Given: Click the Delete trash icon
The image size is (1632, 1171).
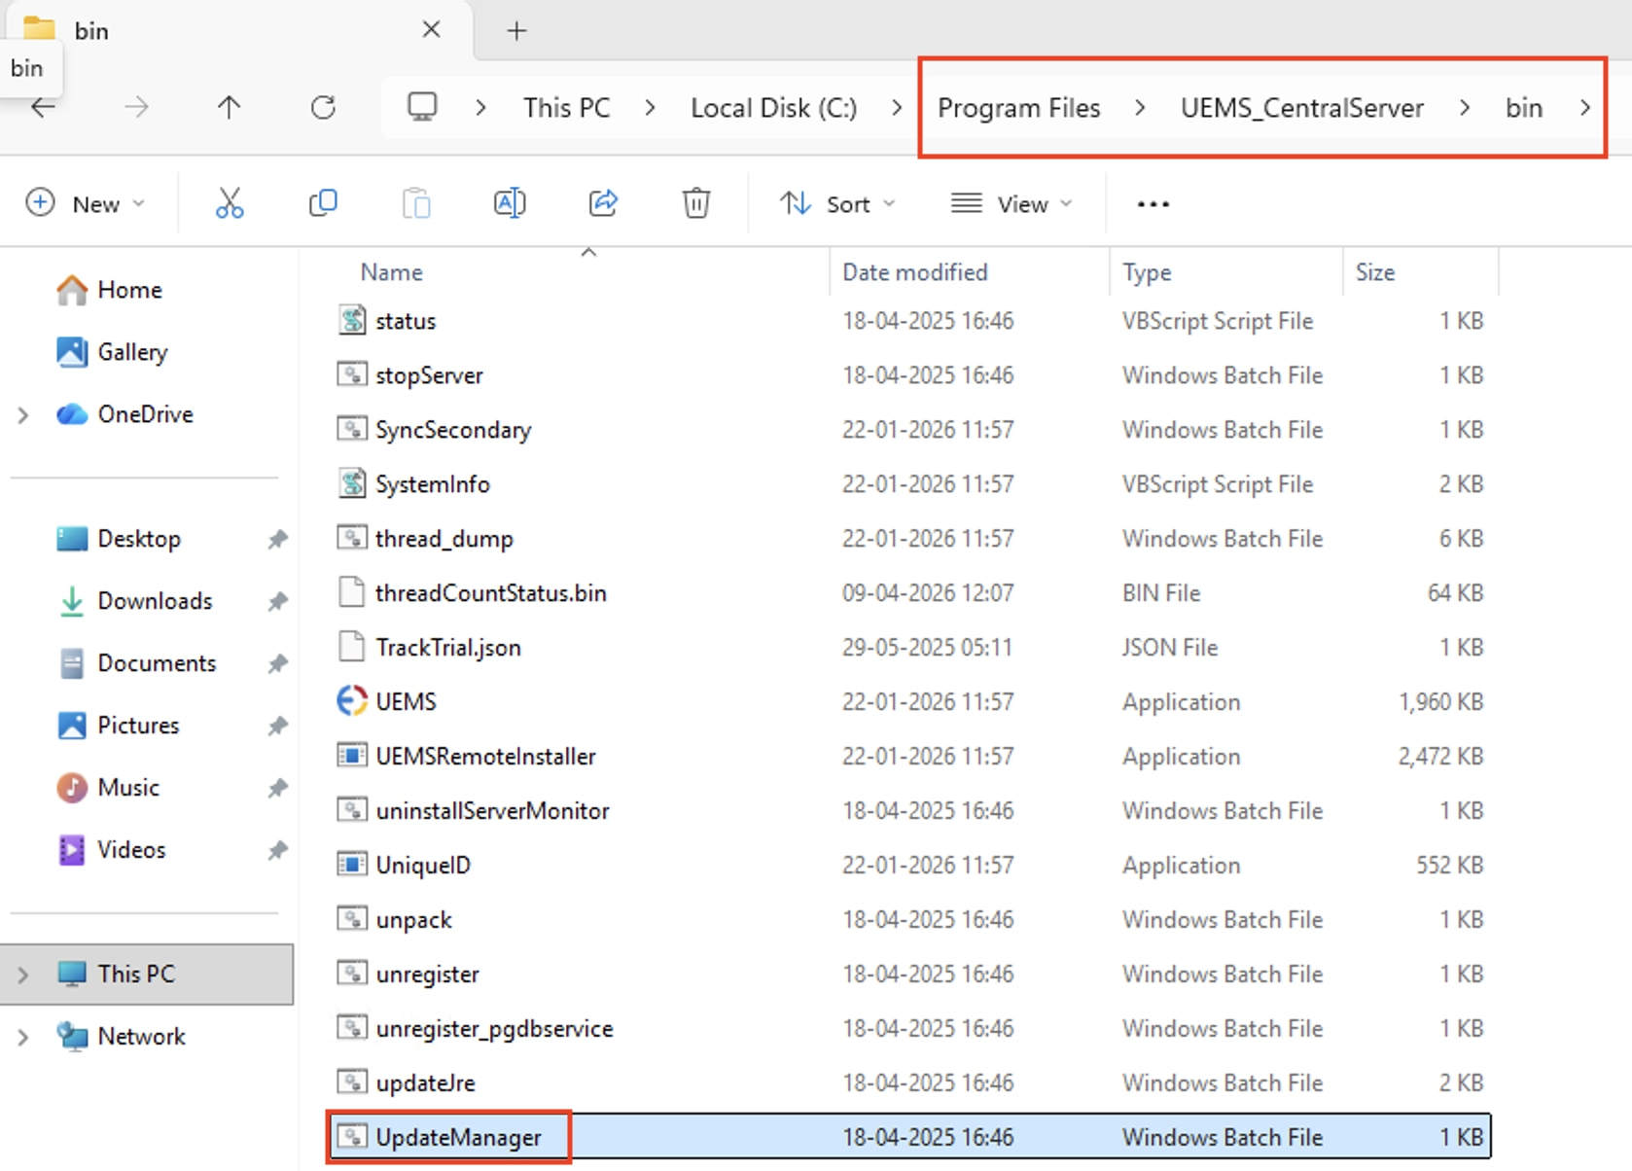Looking at the screenshot, I should tap(696, 203).
